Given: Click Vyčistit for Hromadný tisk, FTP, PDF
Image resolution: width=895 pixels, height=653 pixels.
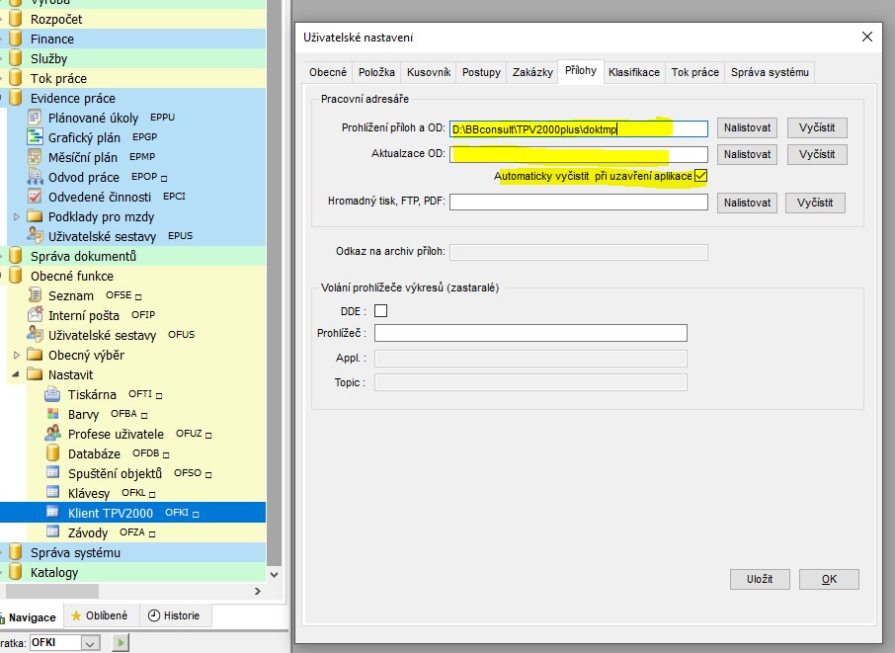Looking at the screenshot, I should (x=815, y=203).
